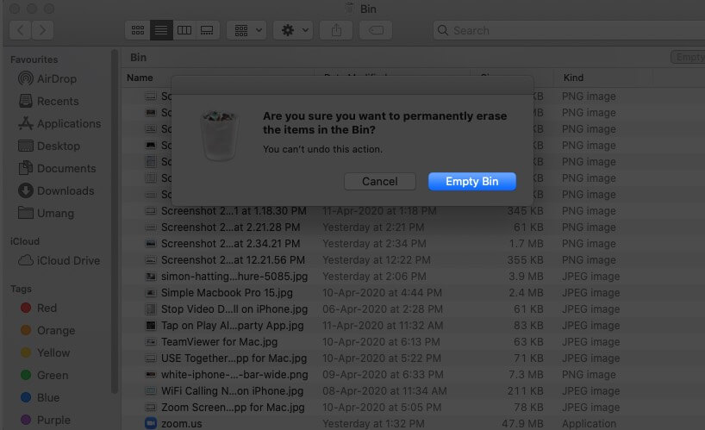Click the Empty button in Bin header
Screen dimensions: 705x430
(689, 57)
